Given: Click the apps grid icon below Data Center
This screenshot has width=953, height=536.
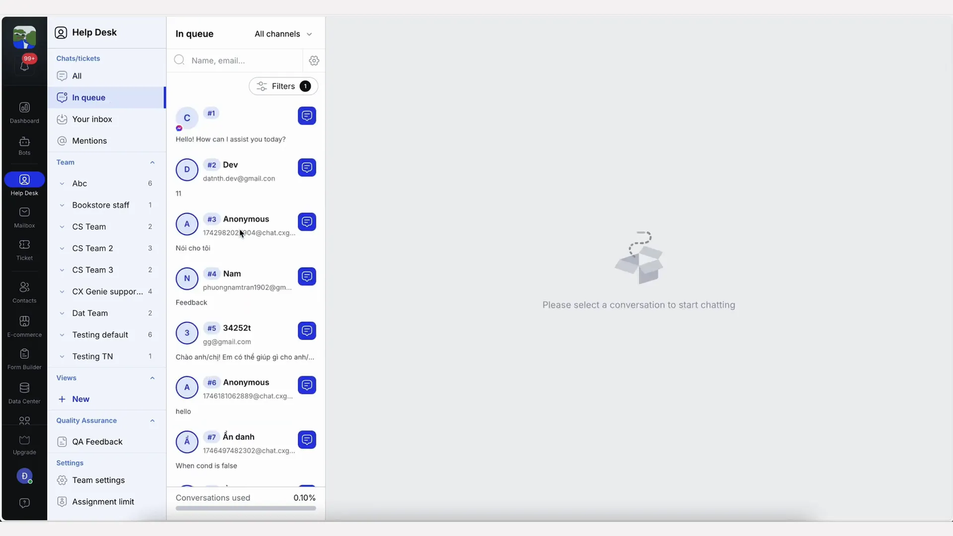Looking at the screenshot, I should (24, 420).
